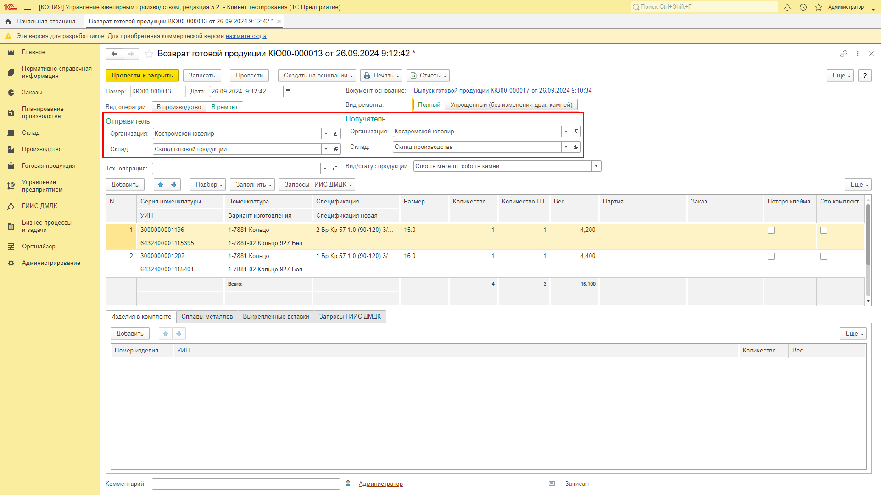Viewport: 881px width, 495px height.
Task: Open help question mark button
Action: (865, 76)
